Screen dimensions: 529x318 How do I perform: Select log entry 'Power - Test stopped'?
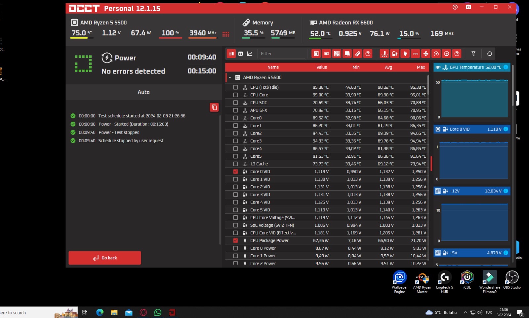pos(119,132)
